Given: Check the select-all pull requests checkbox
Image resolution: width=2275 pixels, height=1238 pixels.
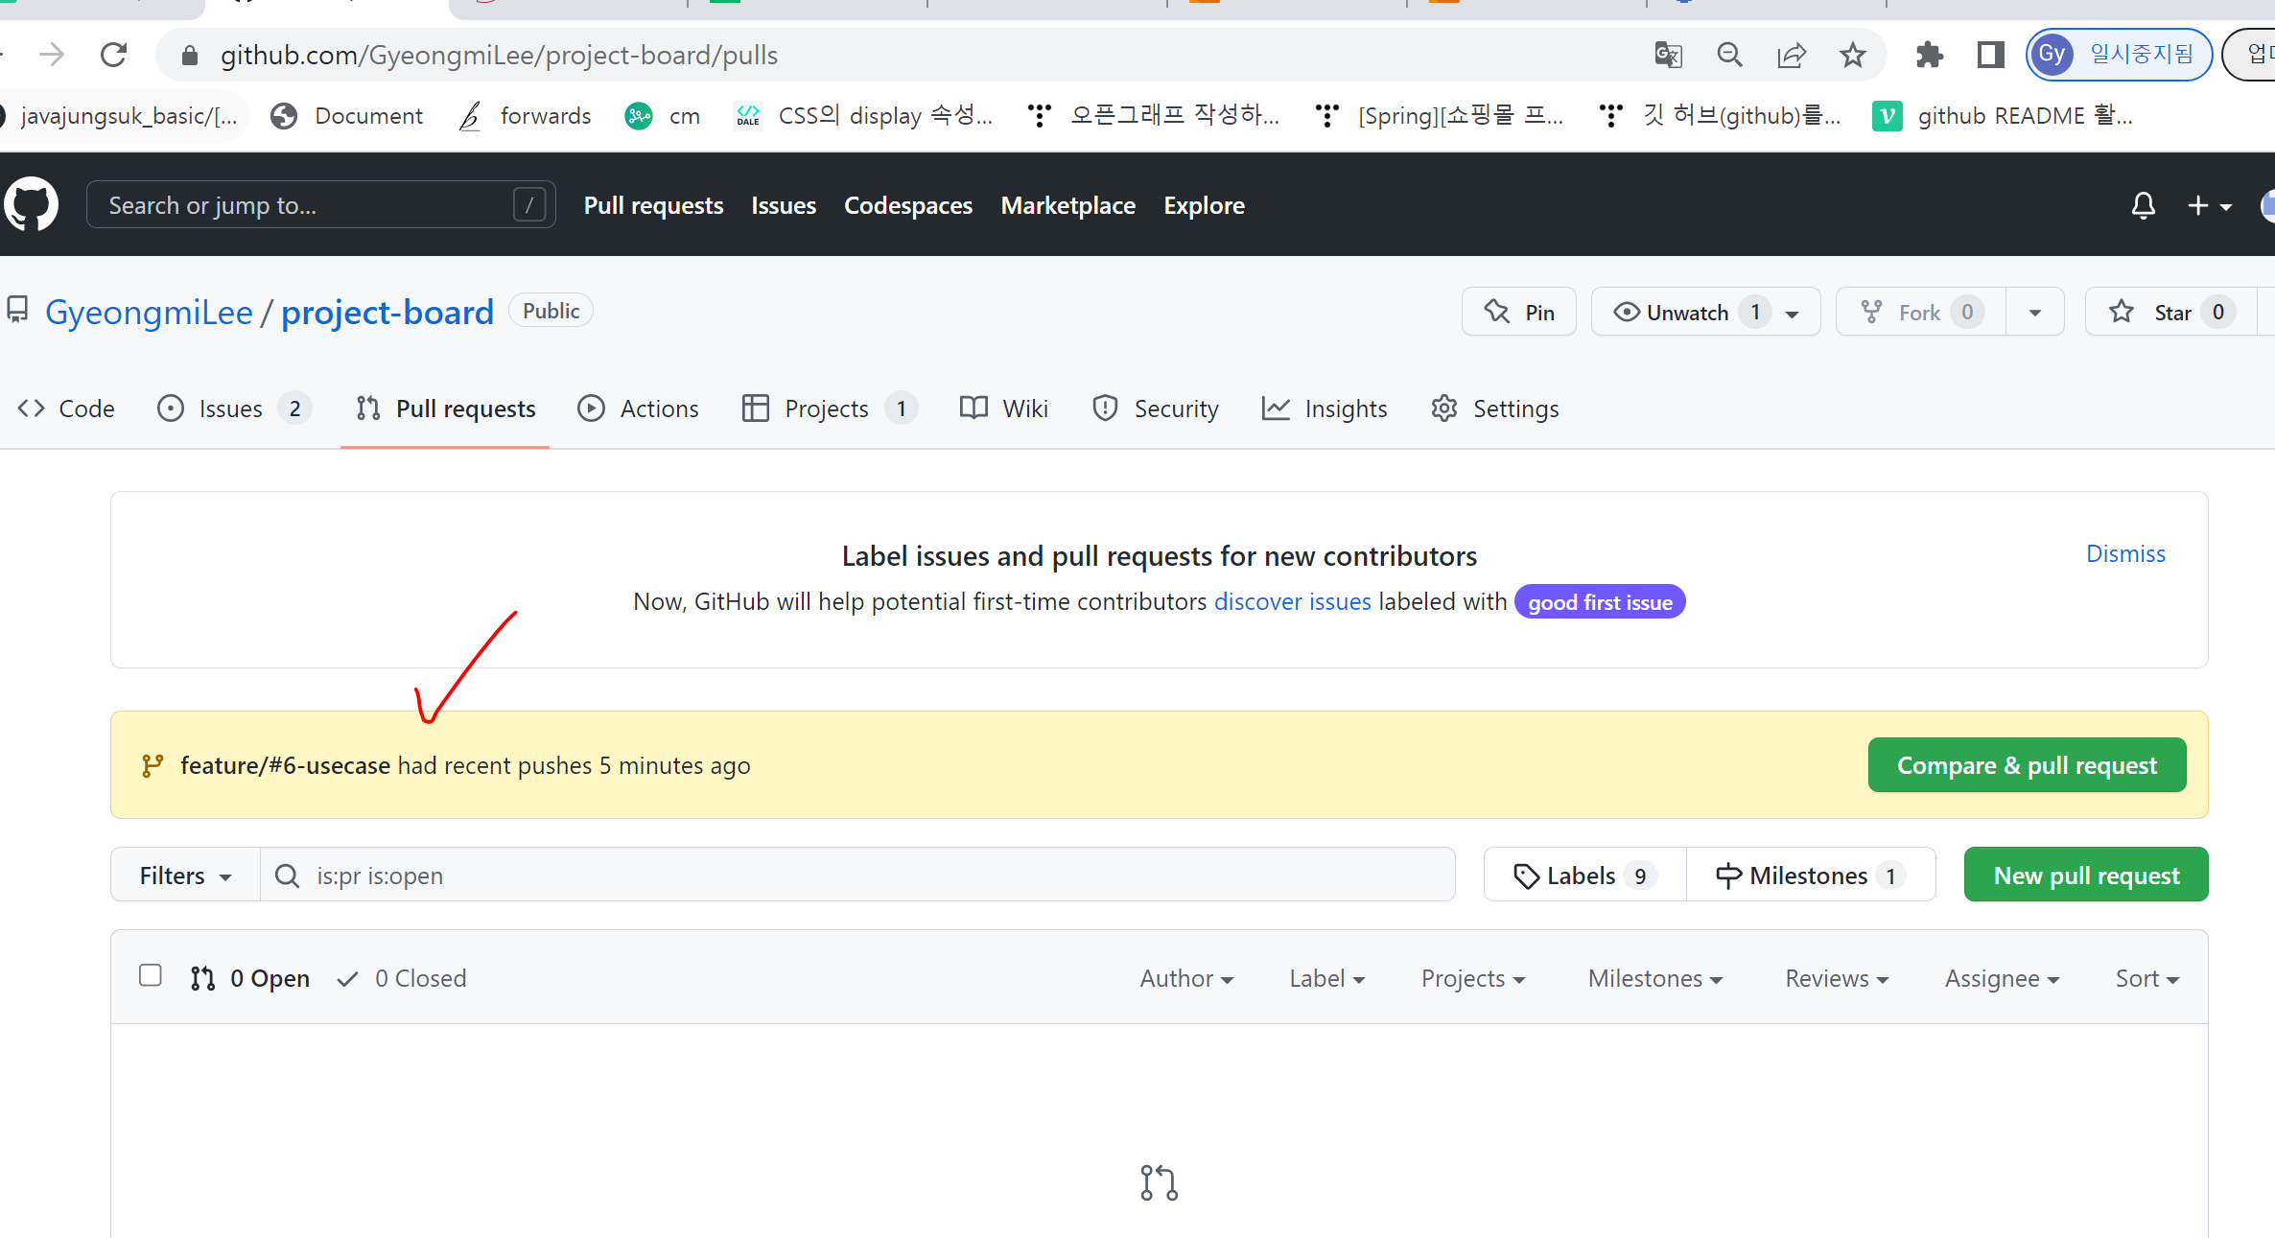Looking at the screenshot, I should [151, 975].
